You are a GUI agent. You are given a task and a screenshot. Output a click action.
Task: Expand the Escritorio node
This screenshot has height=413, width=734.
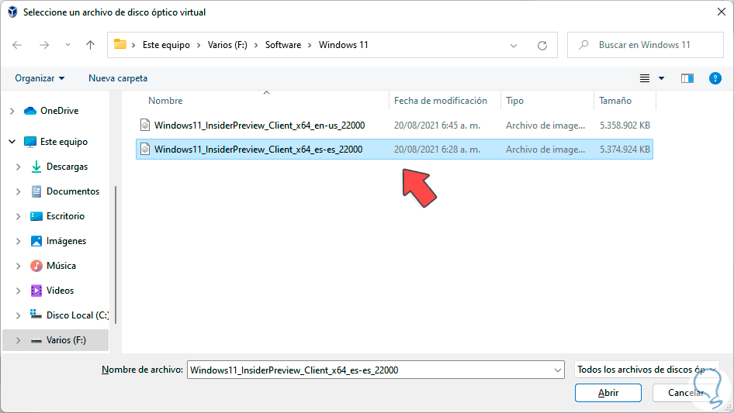click(x=19, y=216)
